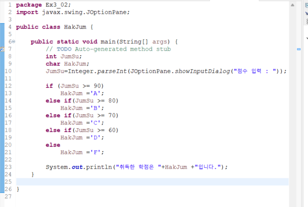Click line number 23 in the gutter

(x=8, y=167)
